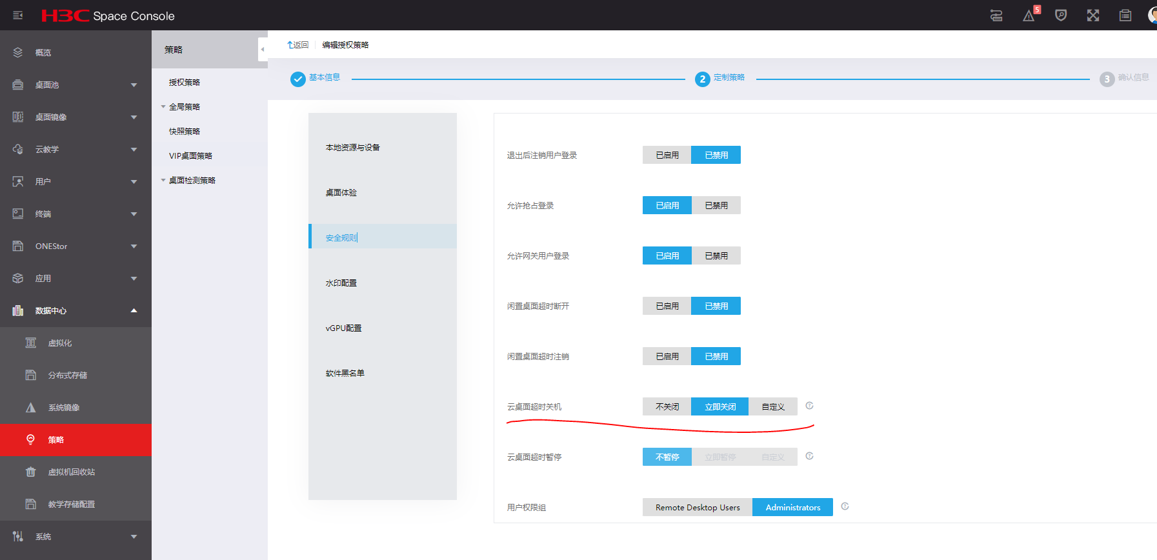
Task: Open the task list icon in header
Action: pyautogui.click(x=996, y=15)
